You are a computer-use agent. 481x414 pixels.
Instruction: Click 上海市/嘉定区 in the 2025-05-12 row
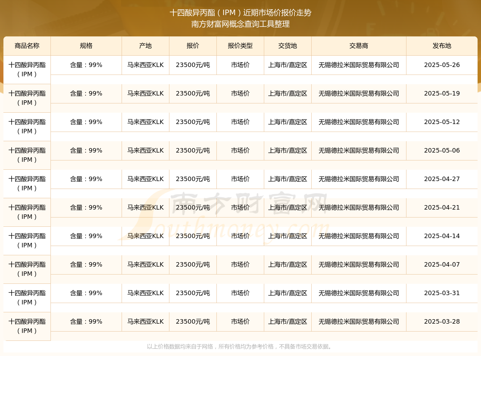(288, 122)
